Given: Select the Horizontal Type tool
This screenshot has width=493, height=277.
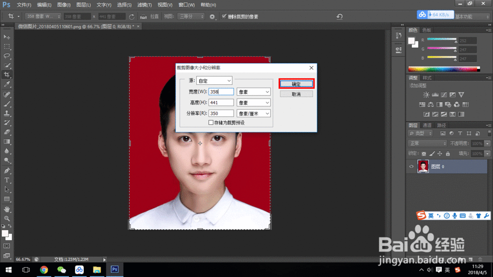Looking at the screenshot, I should click(7, 180).
